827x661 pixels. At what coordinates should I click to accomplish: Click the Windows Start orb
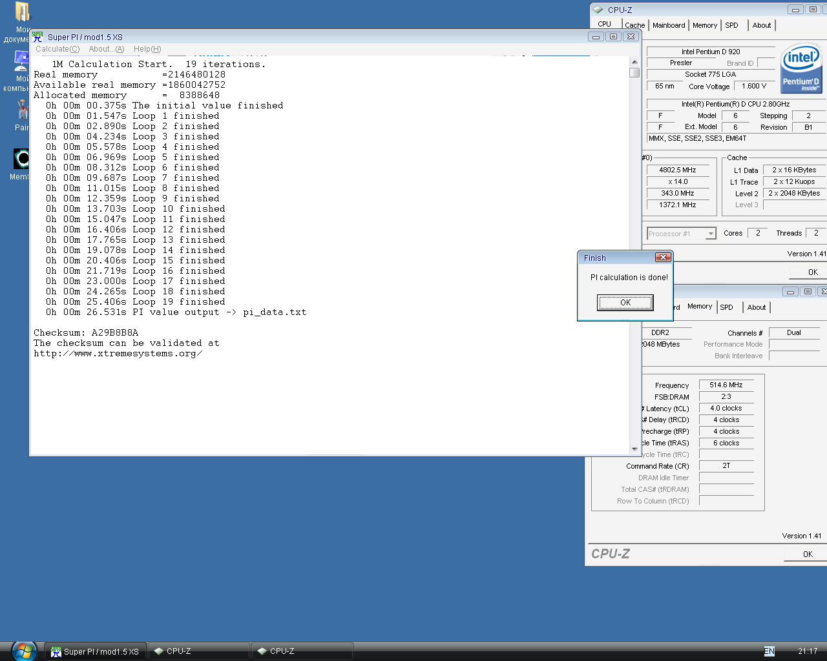pyautogui.click(x=23, y=651)
